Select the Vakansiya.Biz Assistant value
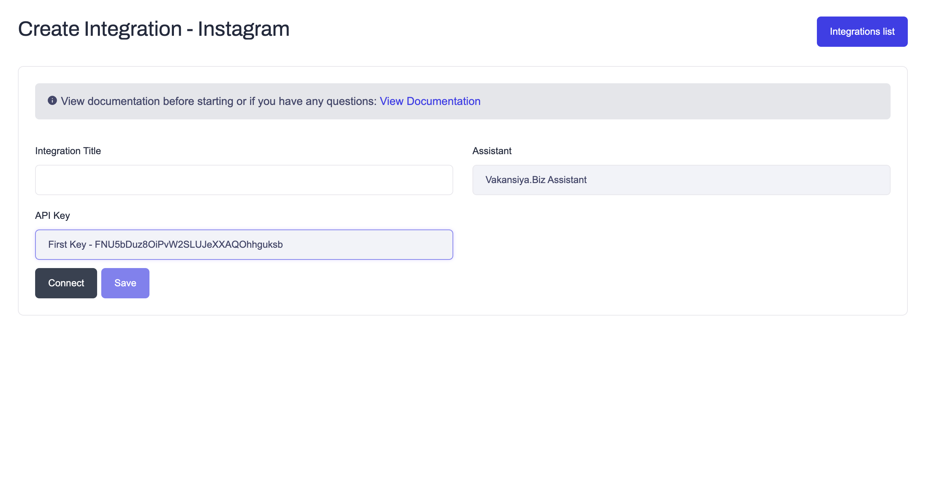Image resolution: width=945 pixels, height=490 pixels. 536,180
